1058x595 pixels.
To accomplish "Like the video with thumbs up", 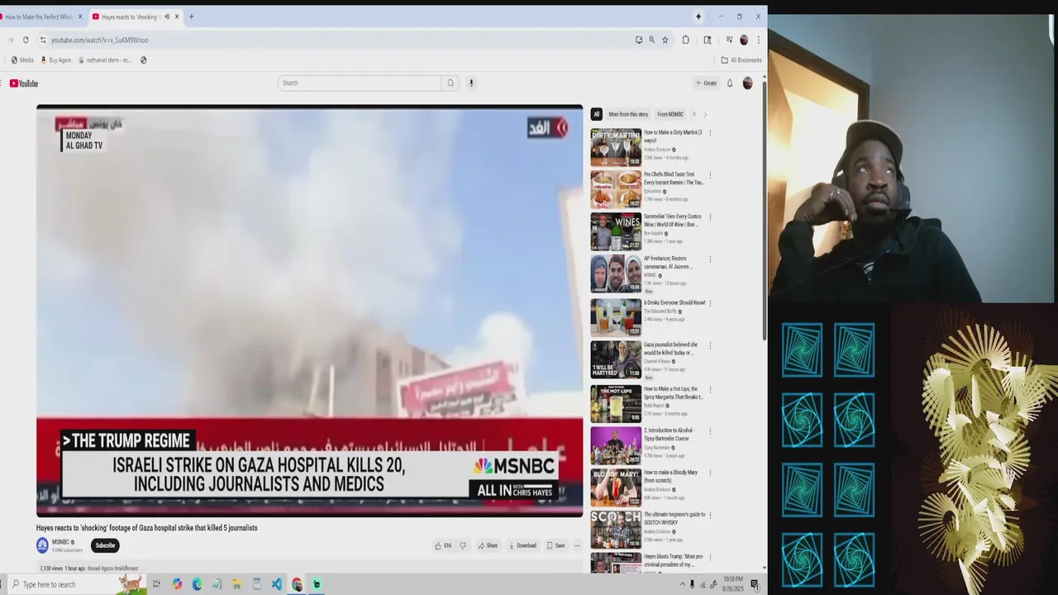I will click(443, 545).
